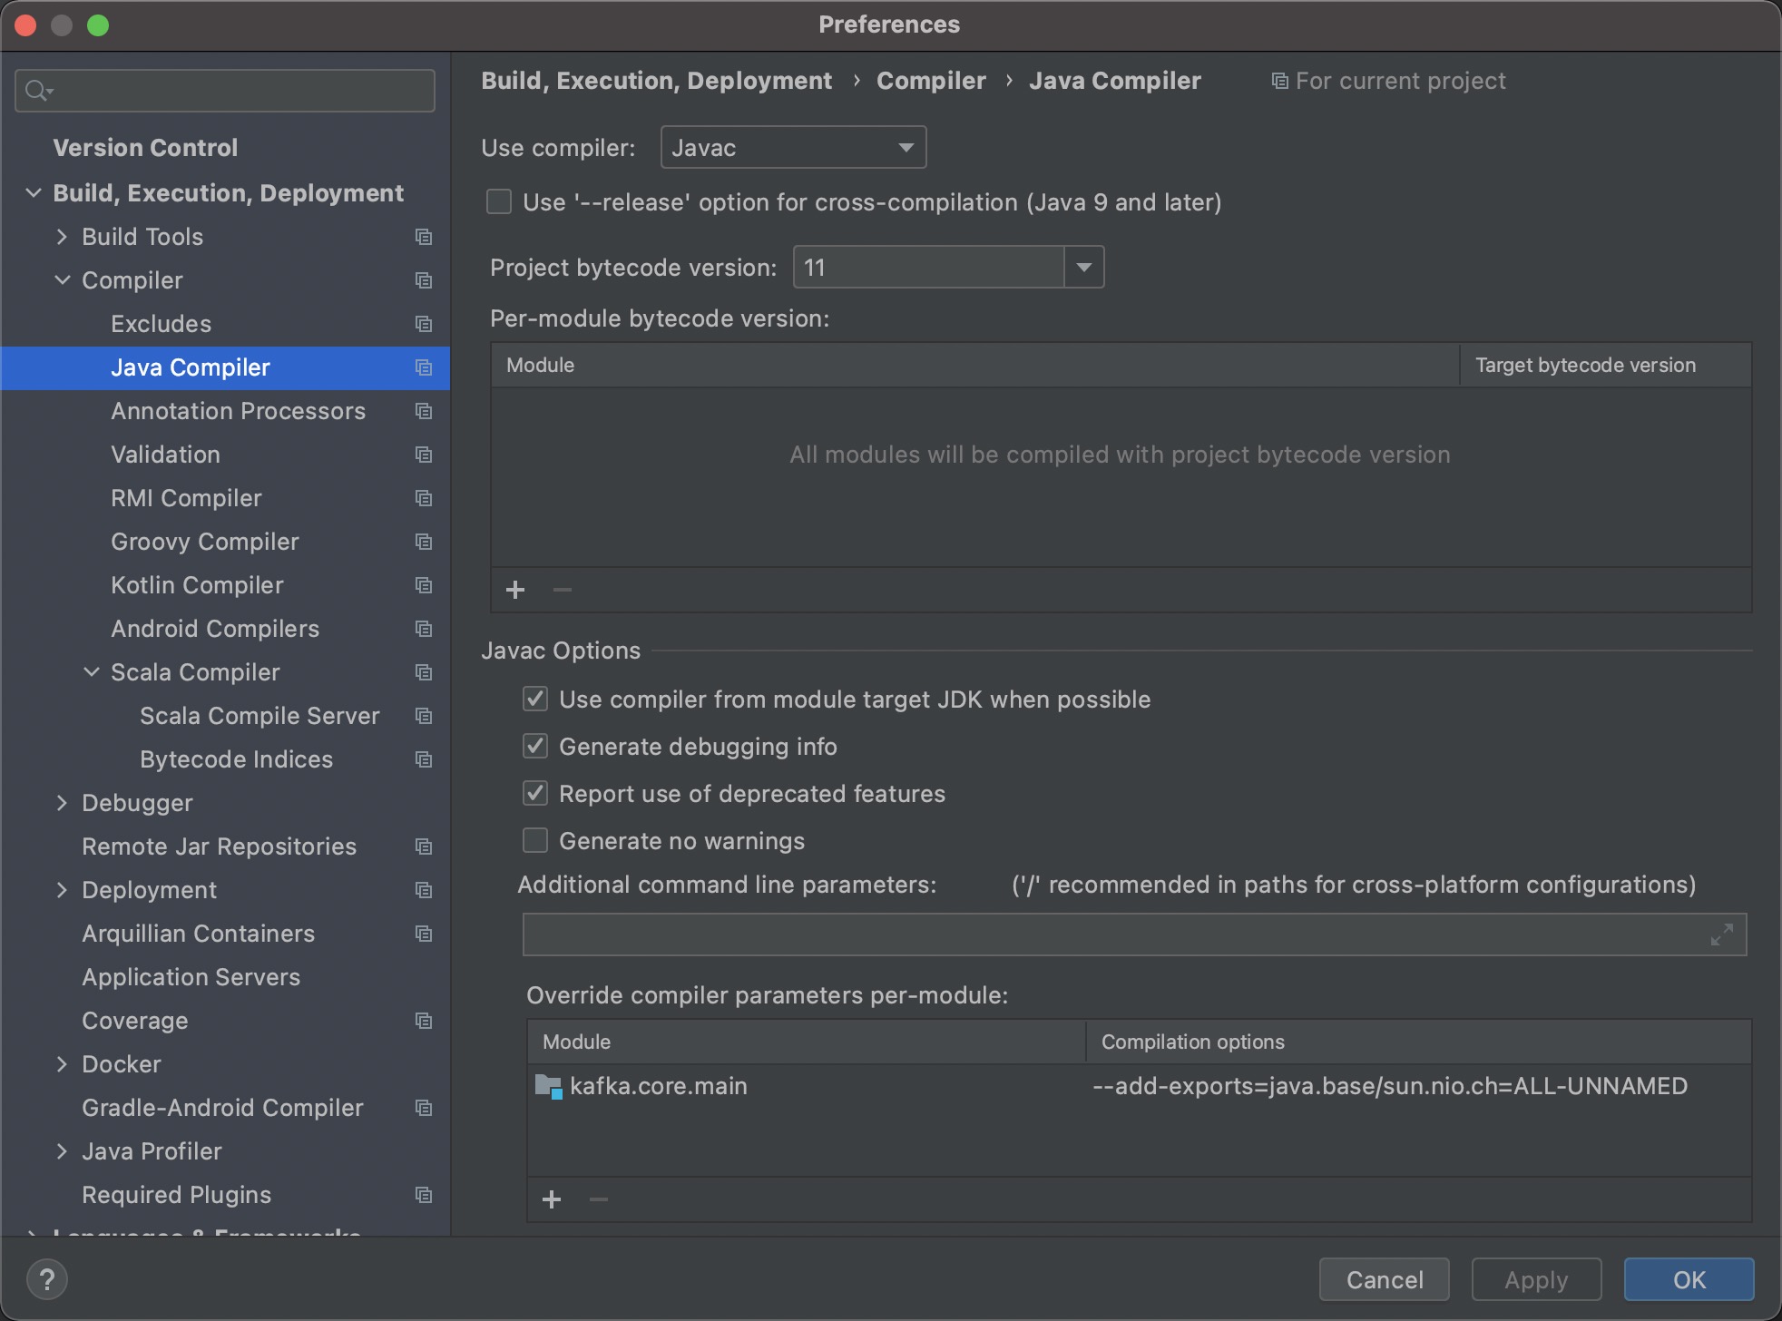
Task: Click the Build, Execution, Deployment breadcrumb
Action: tap(656, 81)
